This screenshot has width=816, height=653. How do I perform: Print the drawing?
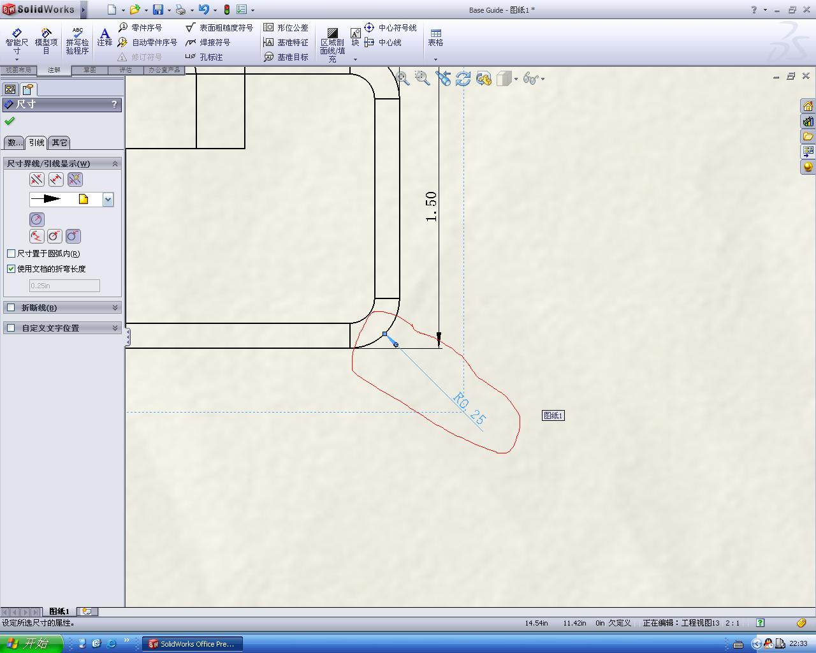coord(180,10)
